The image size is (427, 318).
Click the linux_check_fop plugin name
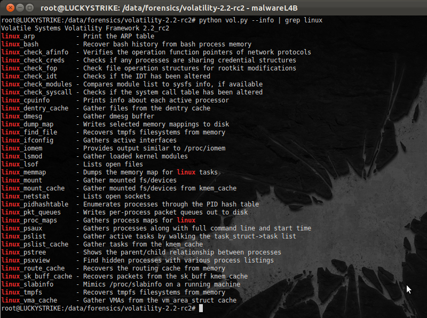coord(29,68)
